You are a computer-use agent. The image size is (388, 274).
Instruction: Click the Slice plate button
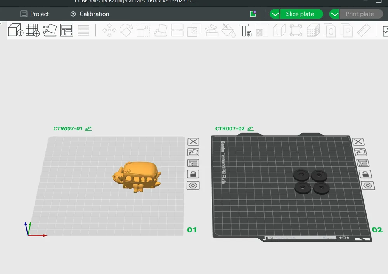[301, 14]
